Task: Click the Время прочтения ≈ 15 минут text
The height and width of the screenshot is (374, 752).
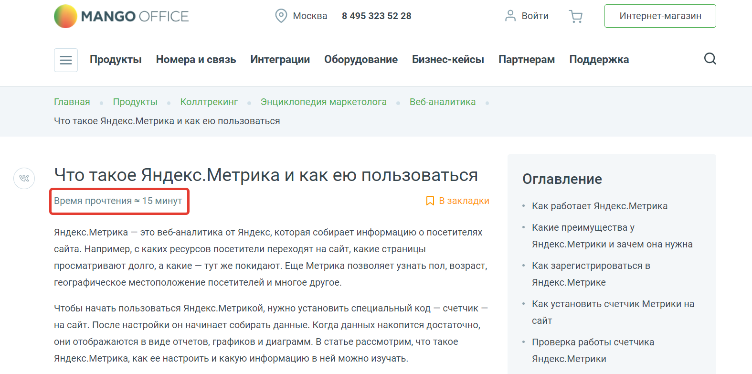Action: [118, 201]
